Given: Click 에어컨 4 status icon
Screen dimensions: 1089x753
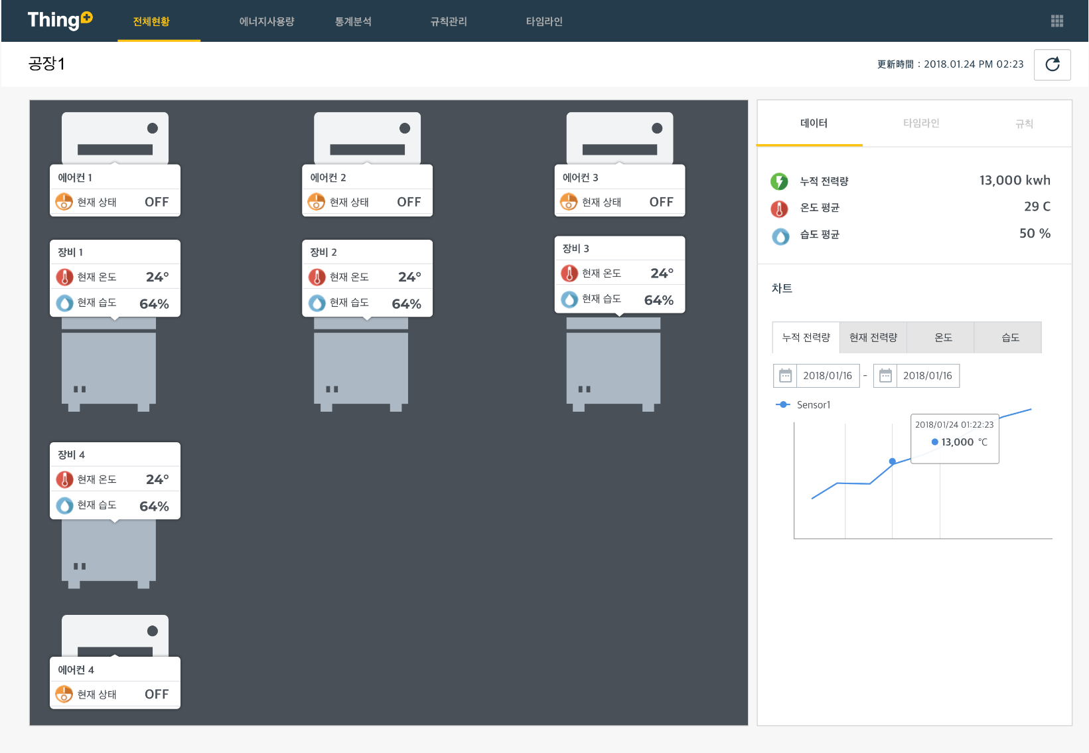Looking at the screenshot, I should click(64, 694).
